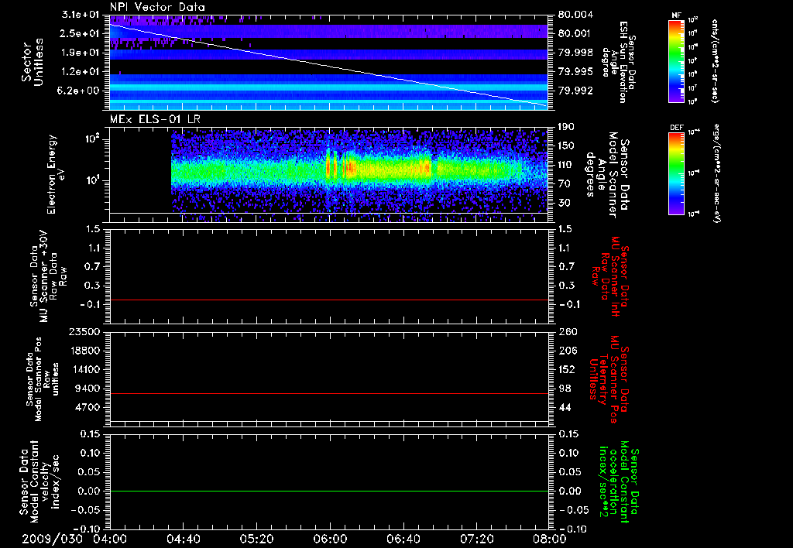Click the 260 telemetry axis tick
793x548 pixels.
567,332
